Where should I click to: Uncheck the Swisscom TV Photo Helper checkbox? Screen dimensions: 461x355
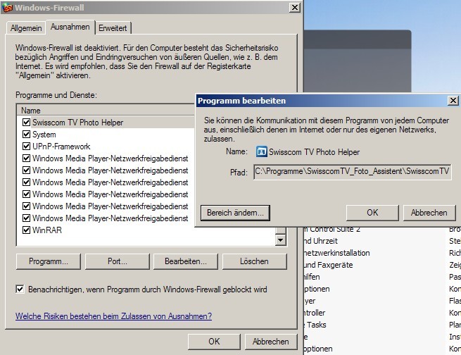tap(26, 123)
